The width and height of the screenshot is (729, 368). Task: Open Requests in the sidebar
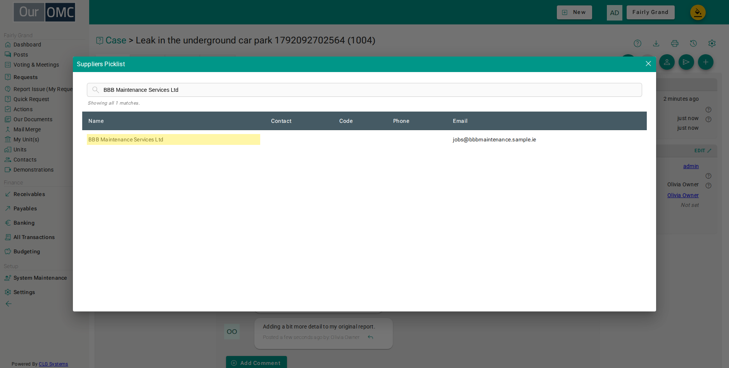[25, 77]
